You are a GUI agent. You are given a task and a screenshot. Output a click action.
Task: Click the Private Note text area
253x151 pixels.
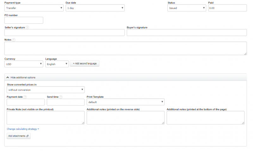click(x=46, y=118)
